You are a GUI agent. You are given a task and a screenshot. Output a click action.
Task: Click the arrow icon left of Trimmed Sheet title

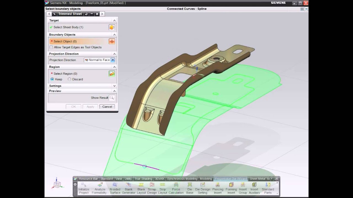(54, 14)
